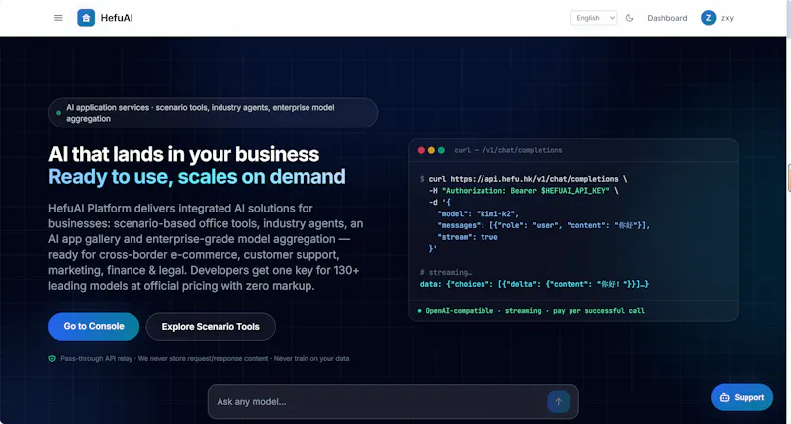Send the prompt with arrow button

[558, 402]
